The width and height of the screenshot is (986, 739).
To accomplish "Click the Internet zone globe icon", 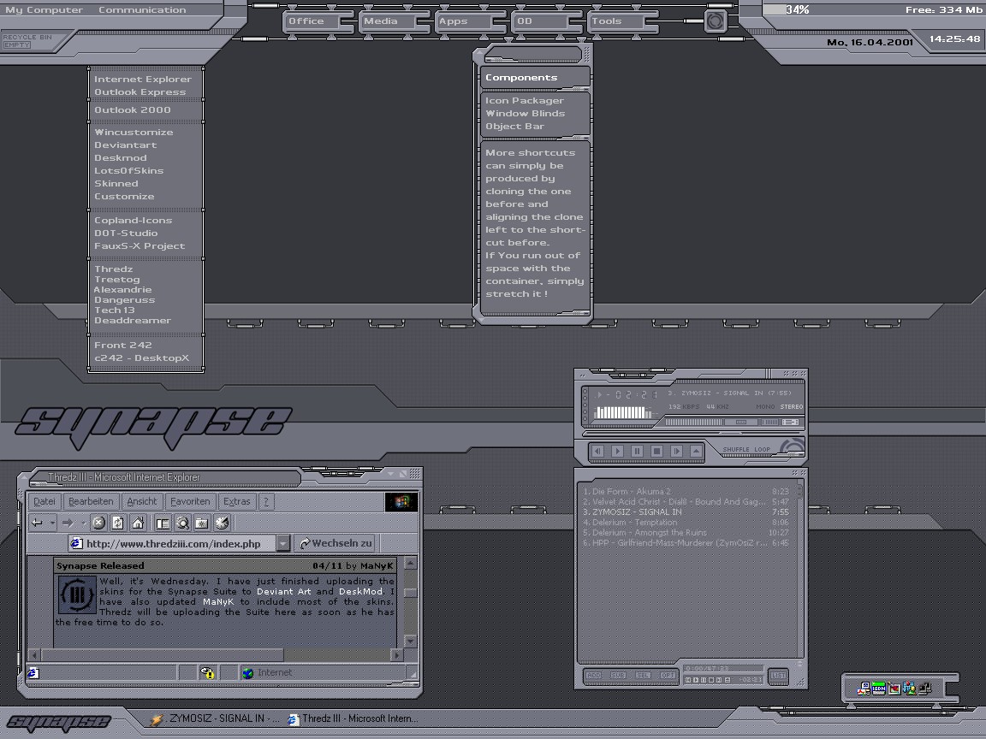I will pos(247,673).
